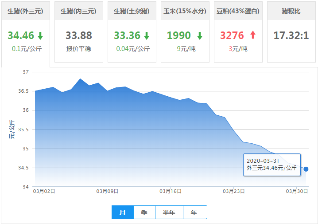The height and width of the screenshot is (224, 318).
Task: Click the 报价平稳 status text
Action: point(78,49)
